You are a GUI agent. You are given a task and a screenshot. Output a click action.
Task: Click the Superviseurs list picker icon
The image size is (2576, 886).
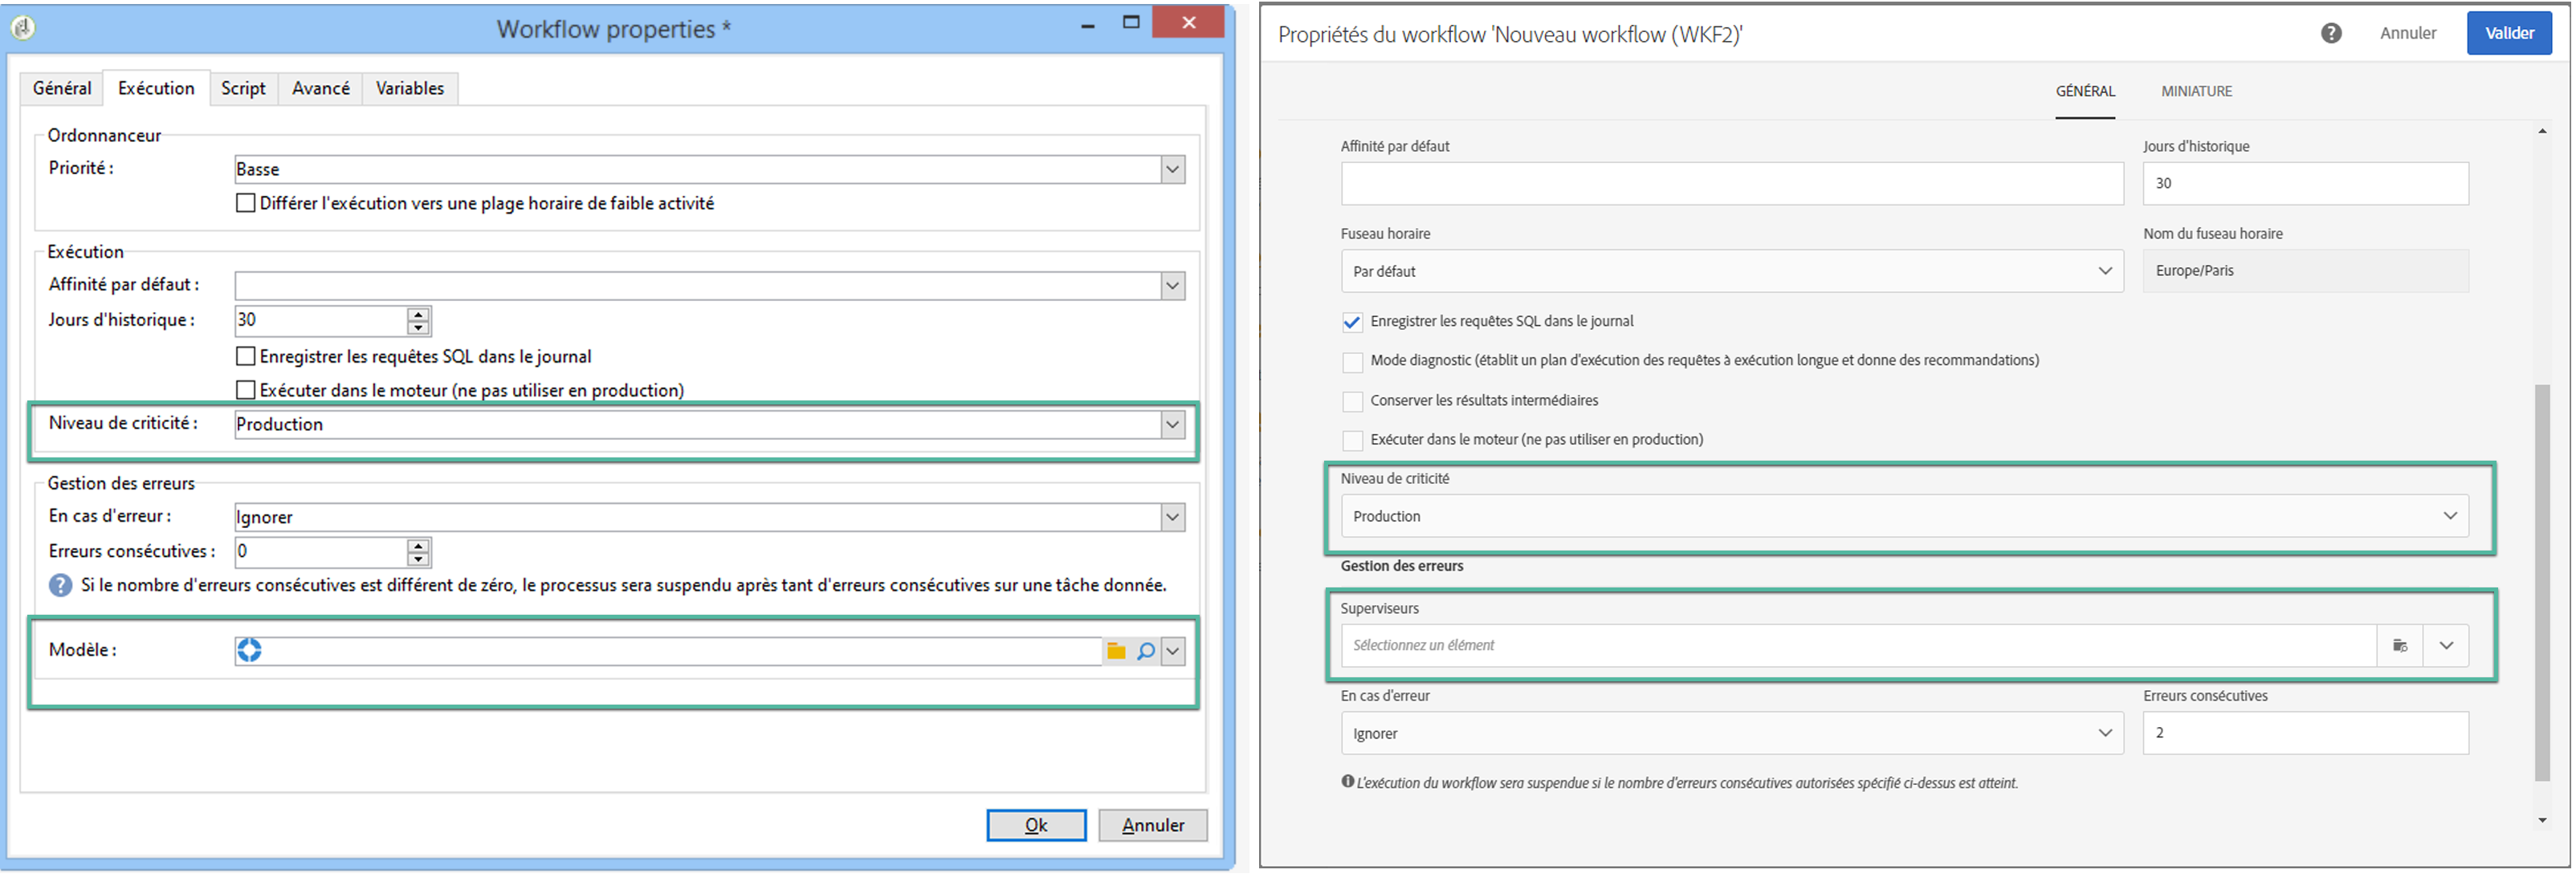click(x=2399, y=646)
